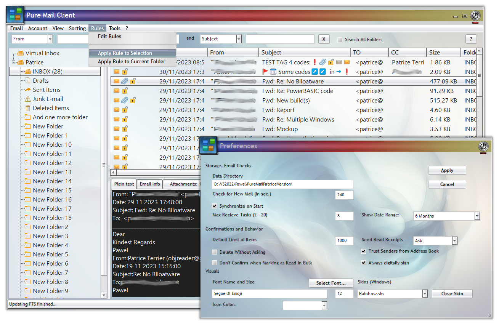Choose Apply Rule to Current Folder
The height and width of the screenshot is (325, 499).
[132, 61]
